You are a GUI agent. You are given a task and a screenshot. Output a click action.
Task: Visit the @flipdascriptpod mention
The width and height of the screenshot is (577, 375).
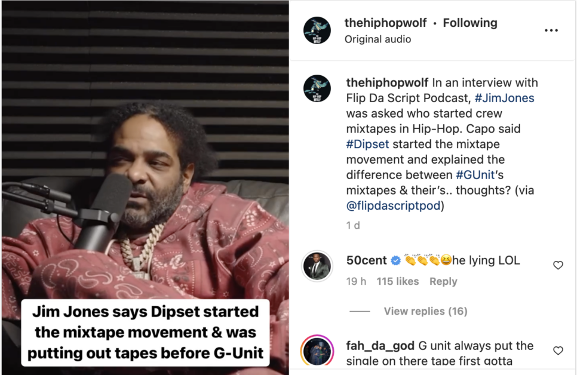pyautogui.click(x=393, y=205)
